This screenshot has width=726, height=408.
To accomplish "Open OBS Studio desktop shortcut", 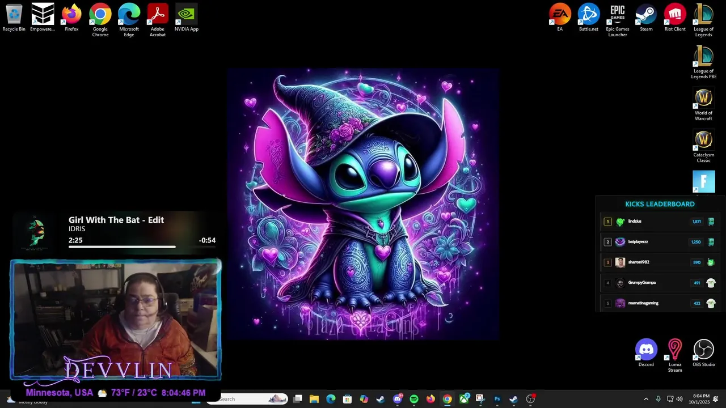I will (704, 354).
